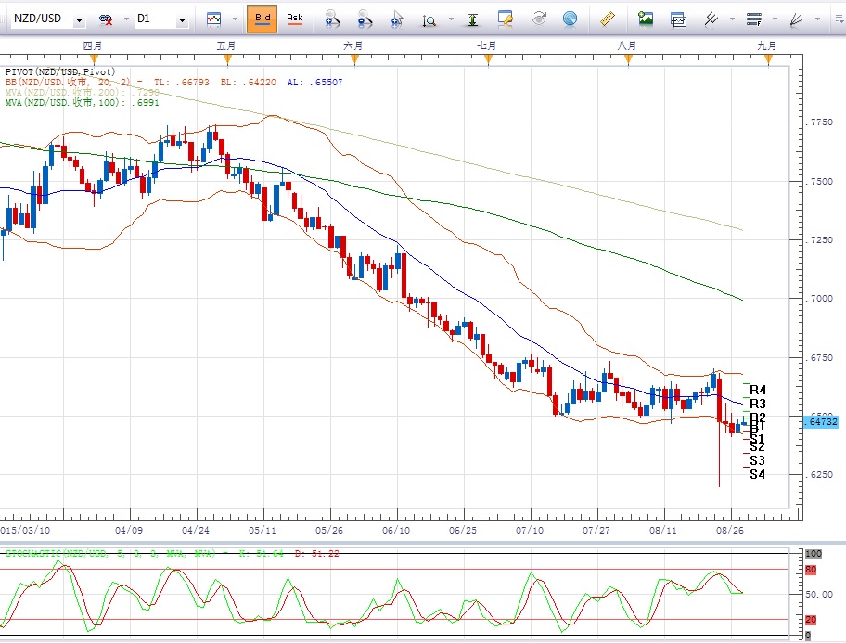Image resolution: width=846 pixels, height=643 pixels.
Task: Click the R4 pivot level label
Action: (x=758, y=390)
